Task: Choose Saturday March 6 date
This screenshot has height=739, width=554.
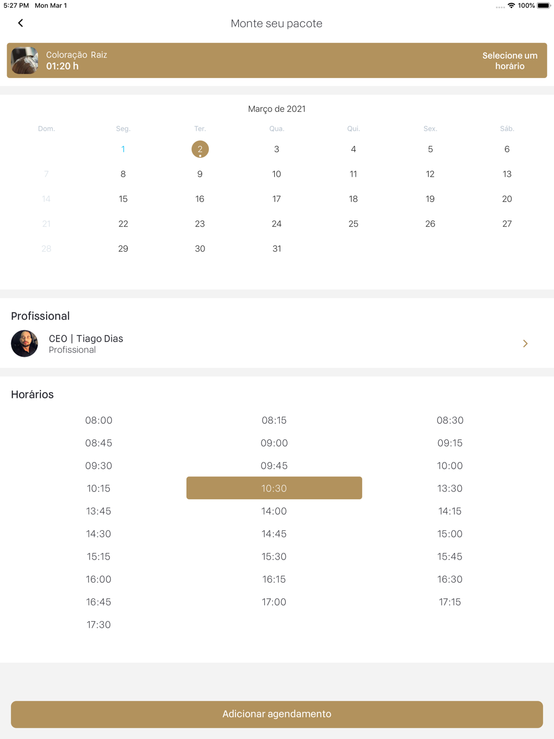Action: (x=507, y=149)
